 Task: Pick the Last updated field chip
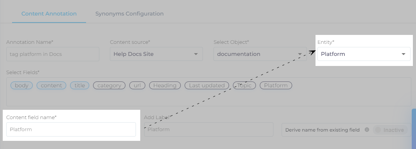207,85
